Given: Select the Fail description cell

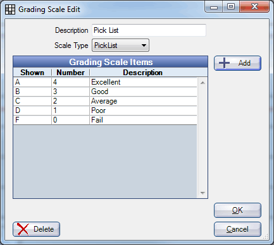Looking at the screenshot, I should [143, 120].
